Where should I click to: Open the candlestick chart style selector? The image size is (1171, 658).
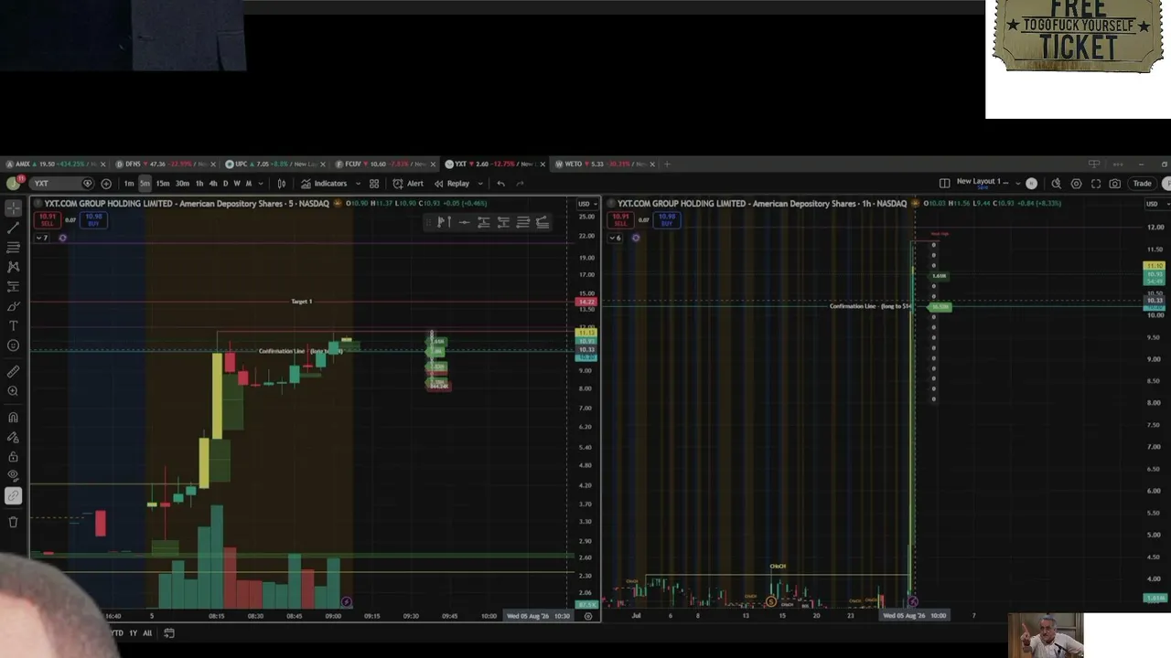[x=282, y=184]
